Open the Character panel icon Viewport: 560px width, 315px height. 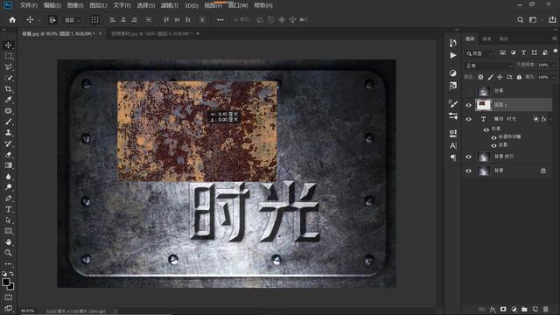click(x=453, y=145)
